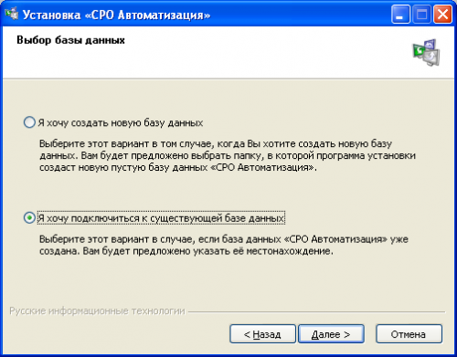Screen dimensions: 457x357
Task: Close the «СРО Автоматизация» setup window
Action: pyautogui.click(x=442, y=15)
